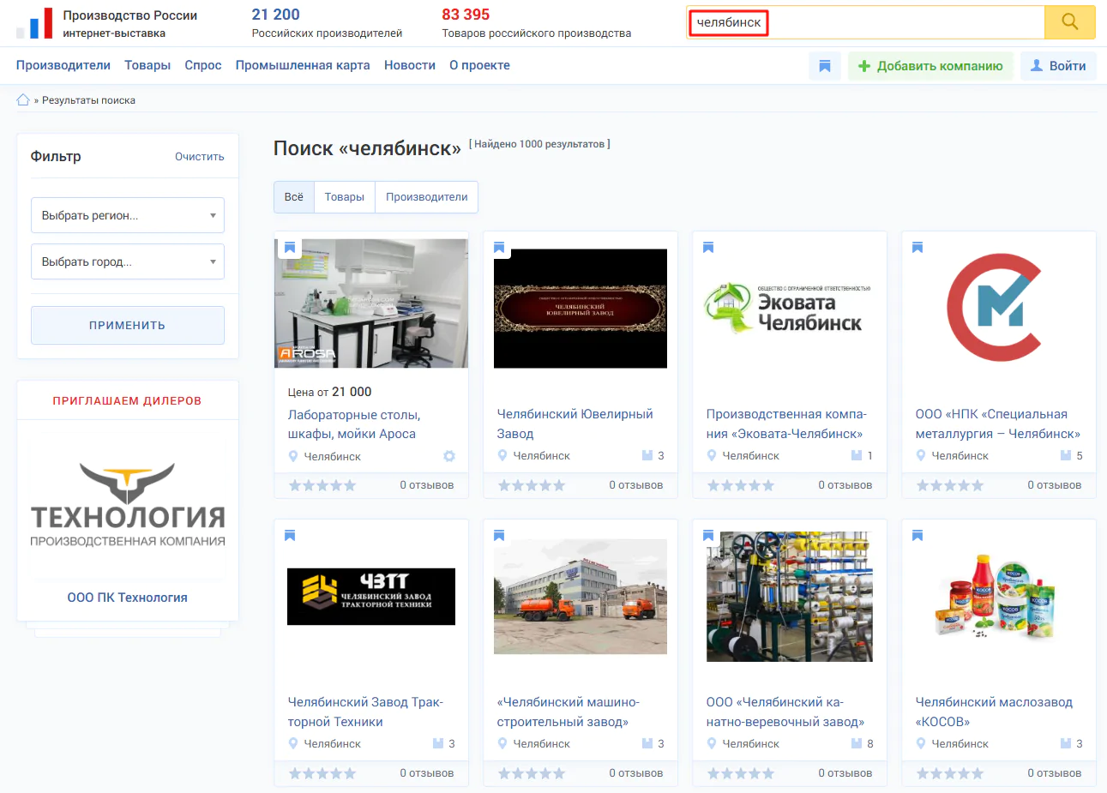Click products count icon on машиностроительный завод card
Screen dimensions: 1107x793
tap(647, 743)
